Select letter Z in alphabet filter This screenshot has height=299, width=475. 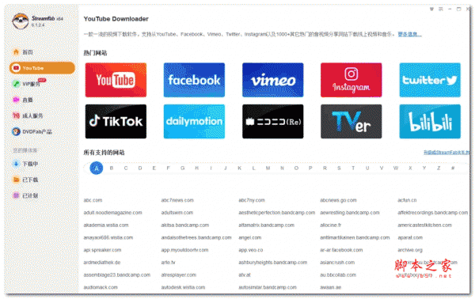point(439,168)
